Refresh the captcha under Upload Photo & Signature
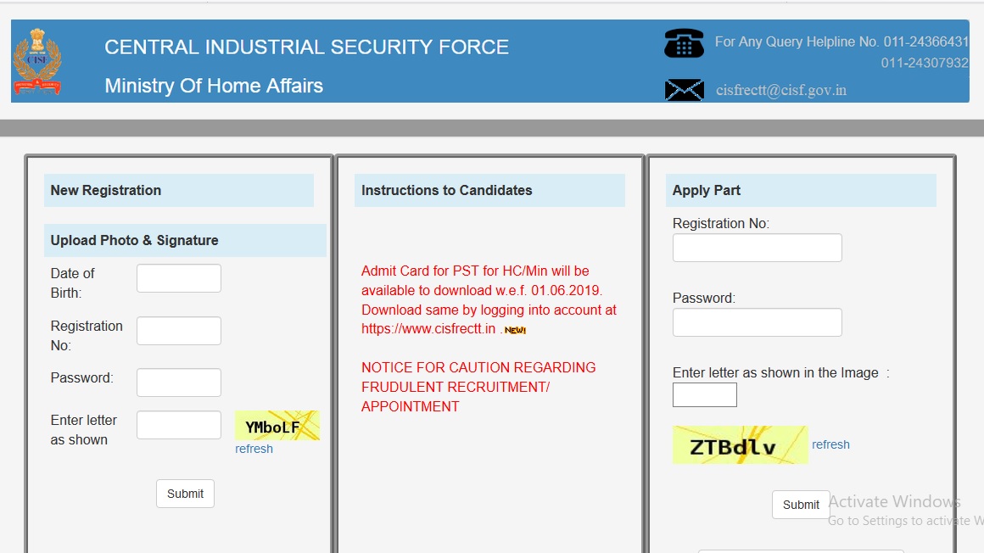 254,450
